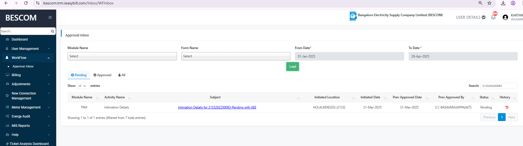Click the Billing sidebar icon
The width and height of the screenshot is (523, 146).
pos(7,75)
